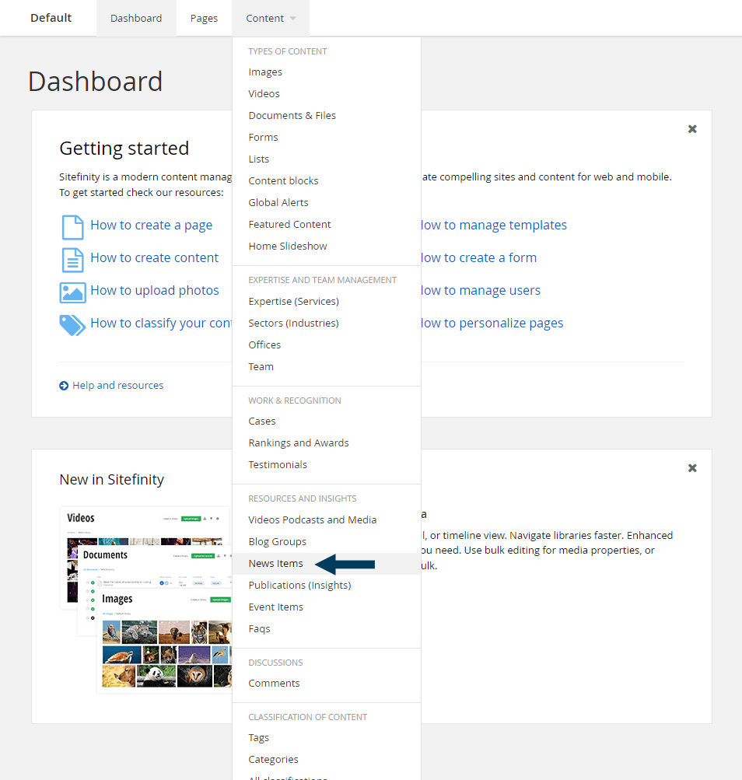Open How to manage users link
Screen dimensions: 742x780
tap(481, 291)
